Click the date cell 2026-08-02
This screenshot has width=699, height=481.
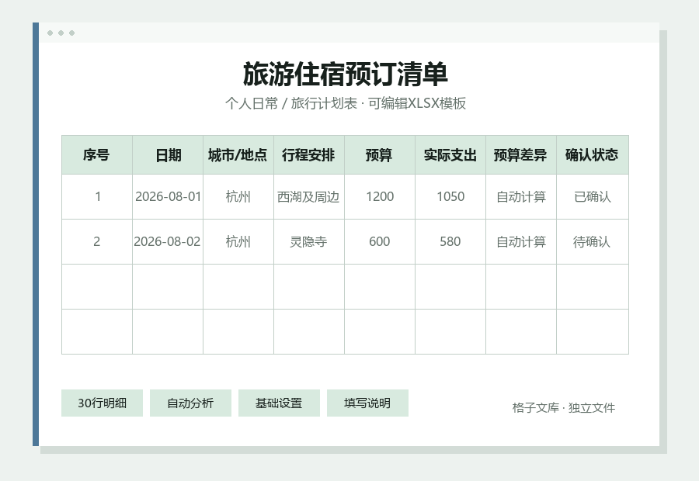click(168, 241)
